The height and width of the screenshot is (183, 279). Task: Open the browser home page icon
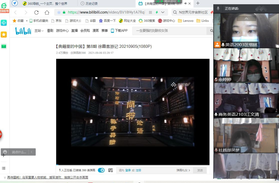(47, 12)
